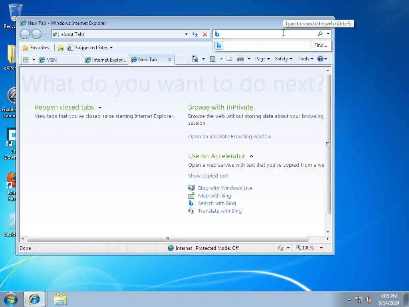Screen dimensions: 409x307
Task: Open the Safety menu
Action: [284, 59]
